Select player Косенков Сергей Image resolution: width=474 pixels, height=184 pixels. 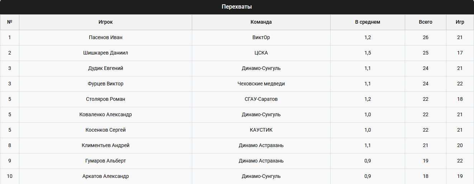pyautogui.click(x=105, y=130)
